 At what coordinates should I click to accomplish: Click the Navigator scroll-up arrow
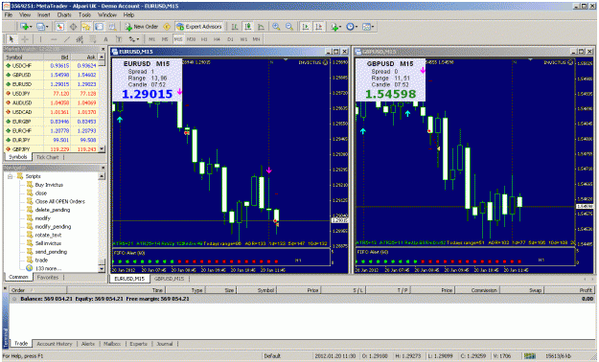tap(102, 176)
